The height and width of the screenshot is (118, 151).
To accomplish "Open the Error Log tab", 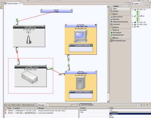I will (x=7, y=105).
